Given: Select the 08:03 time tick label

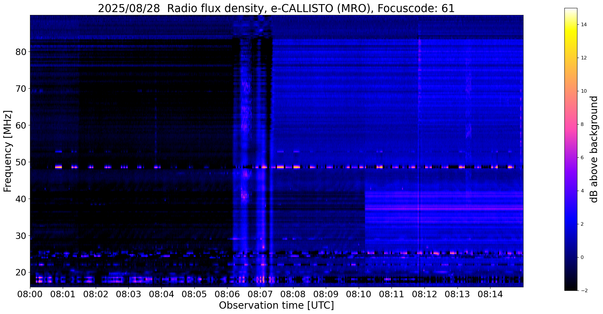Looking at the screenshot, I should coord(129,294).
